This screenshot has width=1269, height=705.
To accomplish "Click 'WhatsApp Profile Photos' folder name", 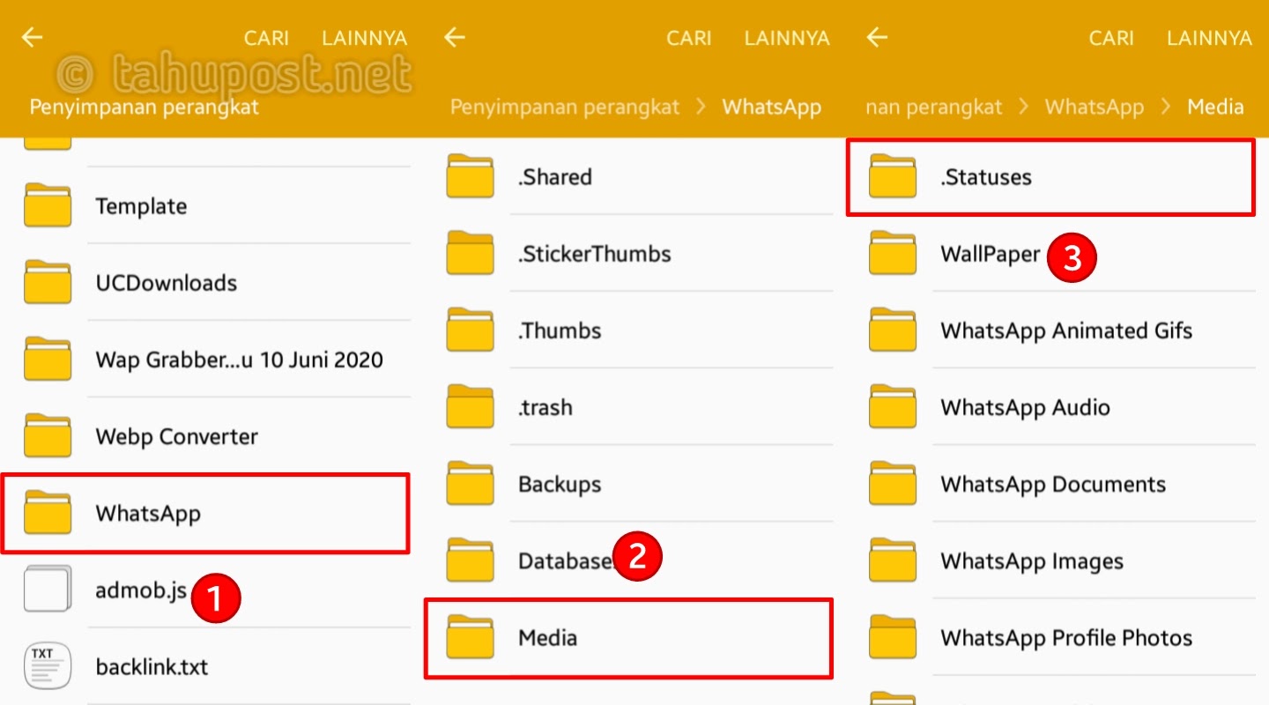I will 1066,637.
